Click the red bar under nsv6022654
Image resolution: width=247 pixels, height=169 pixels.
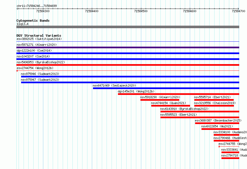coord(220,129)
